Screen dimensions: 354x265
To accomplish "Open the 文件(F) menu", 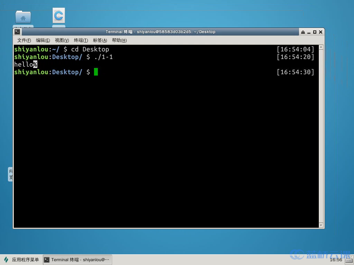I will point(24,40).
